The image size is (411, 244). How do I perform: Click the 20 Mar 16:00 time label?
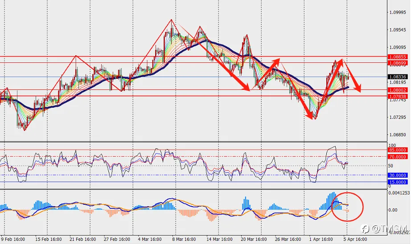pyautogui.click(x=254, y=239)
